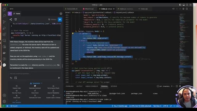
Task: Click the New Template link
Action: click(x=17, y=101)
